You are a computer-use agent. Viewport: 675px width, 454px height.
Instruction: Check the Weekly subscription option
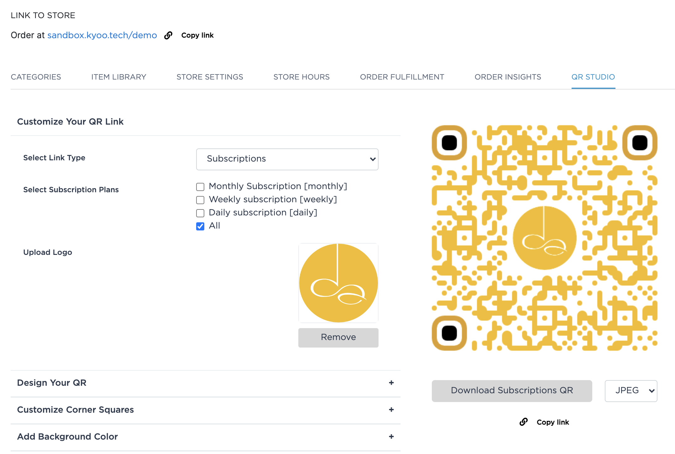pos(200,200)
